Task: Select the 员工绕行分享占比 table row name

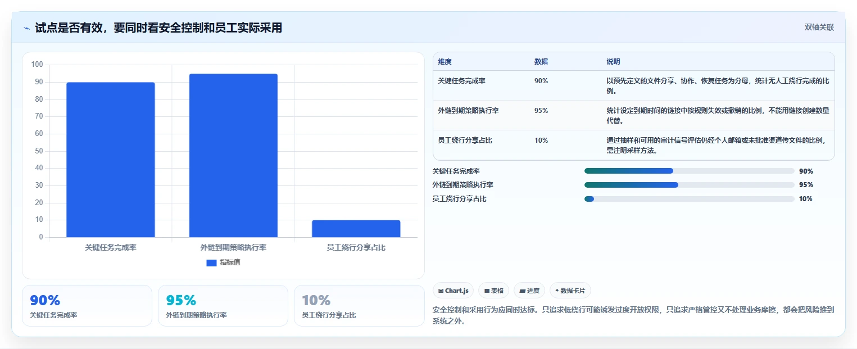Action: (x=465, y=140)
